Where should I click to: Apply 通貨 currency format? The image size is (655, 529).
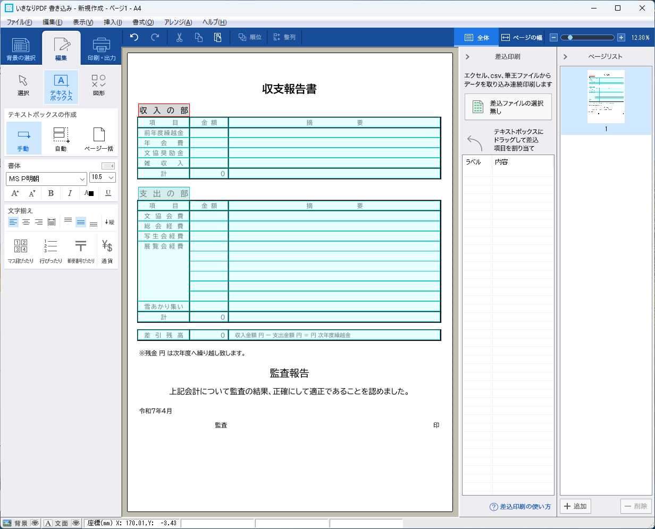click(x=107, y=251)
